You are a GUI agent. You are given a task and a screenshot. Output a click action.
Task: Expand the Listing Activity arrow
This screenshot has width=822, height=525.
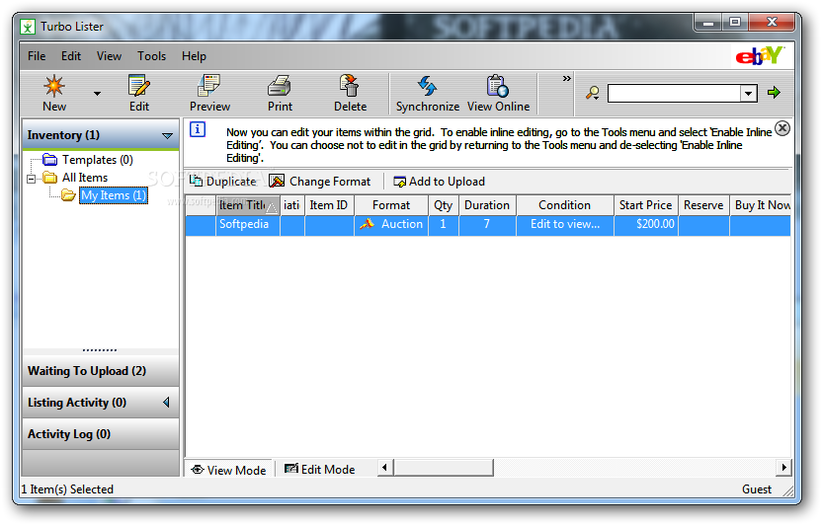pyautogui.click(x=166, y=403)
